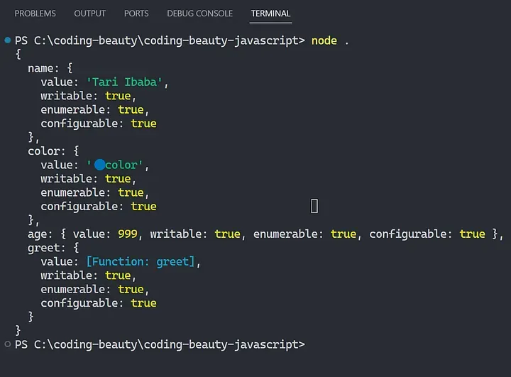Click the terminal block cursor outline
The width and height of the screenshot is (511, 377).
[x=314, y=206]
